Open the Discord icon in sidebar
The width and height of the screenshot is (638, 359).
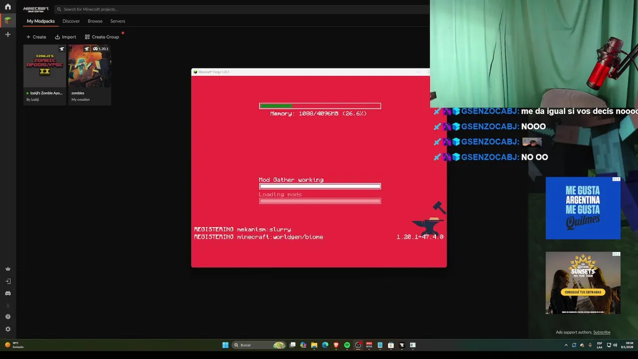click(7, 293)
